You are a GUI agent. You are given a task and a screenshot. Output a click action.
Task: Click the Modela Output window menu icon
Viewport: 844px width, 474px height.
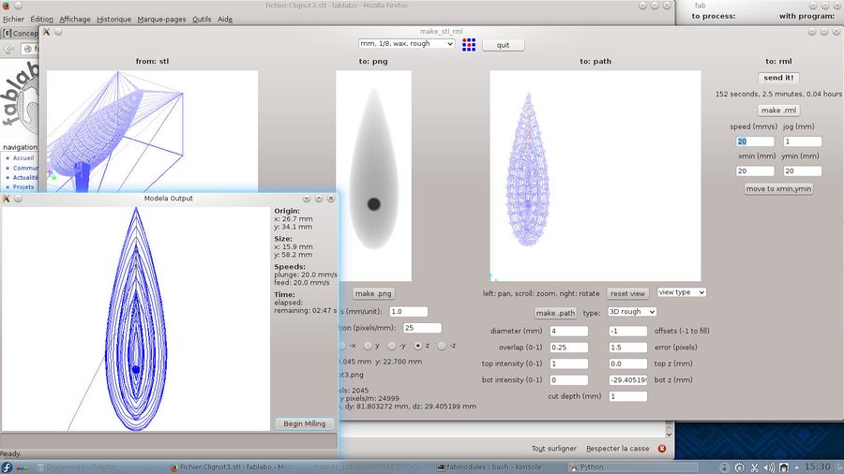pyautogui.click(x=7, y=199)
